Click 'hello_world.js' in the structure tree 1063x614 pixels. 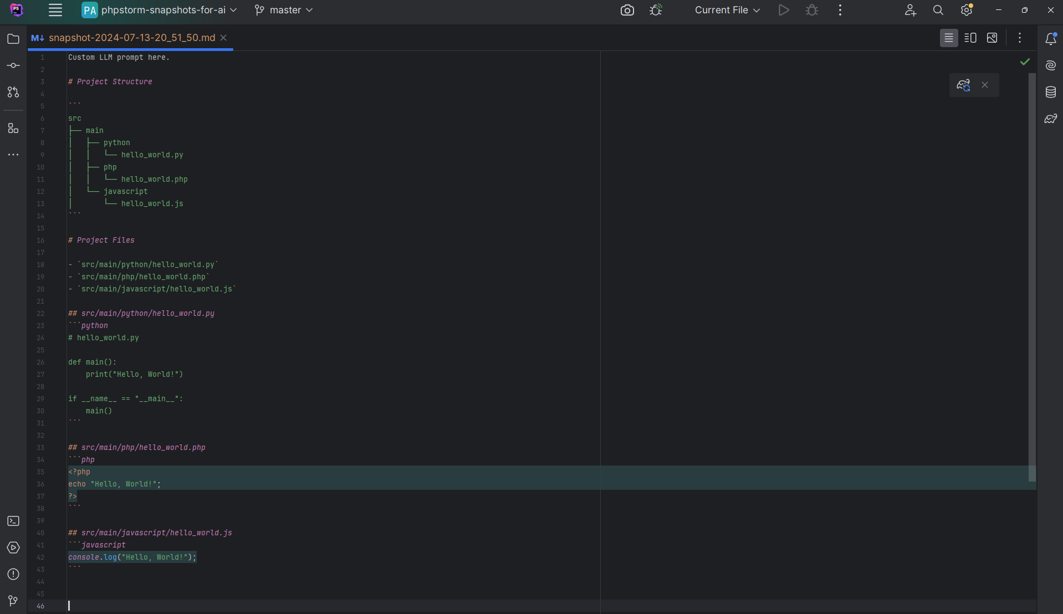(x=152, y=203)
